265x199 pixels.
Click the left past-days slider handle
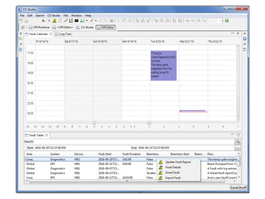tap(94, 123)
